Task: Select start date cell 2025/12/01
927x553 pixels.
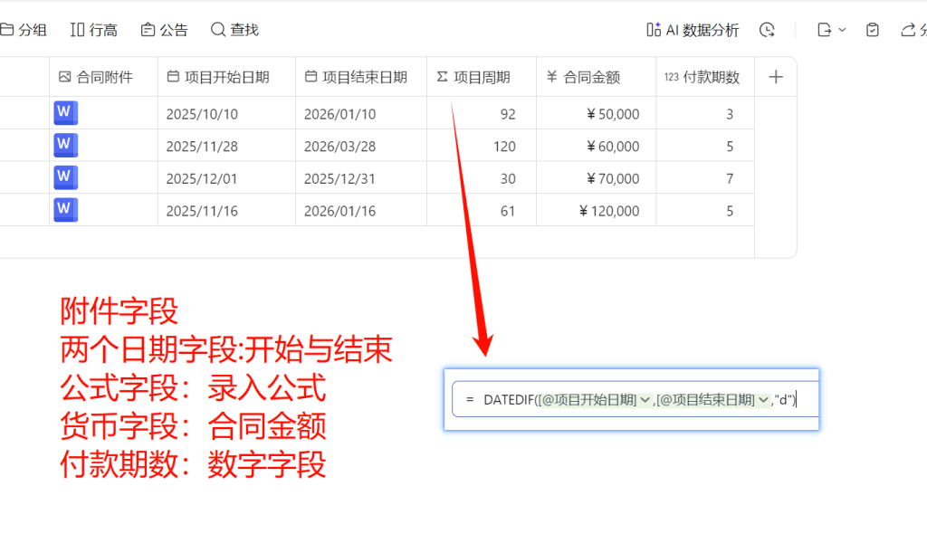Action: (x=226, y=177)
